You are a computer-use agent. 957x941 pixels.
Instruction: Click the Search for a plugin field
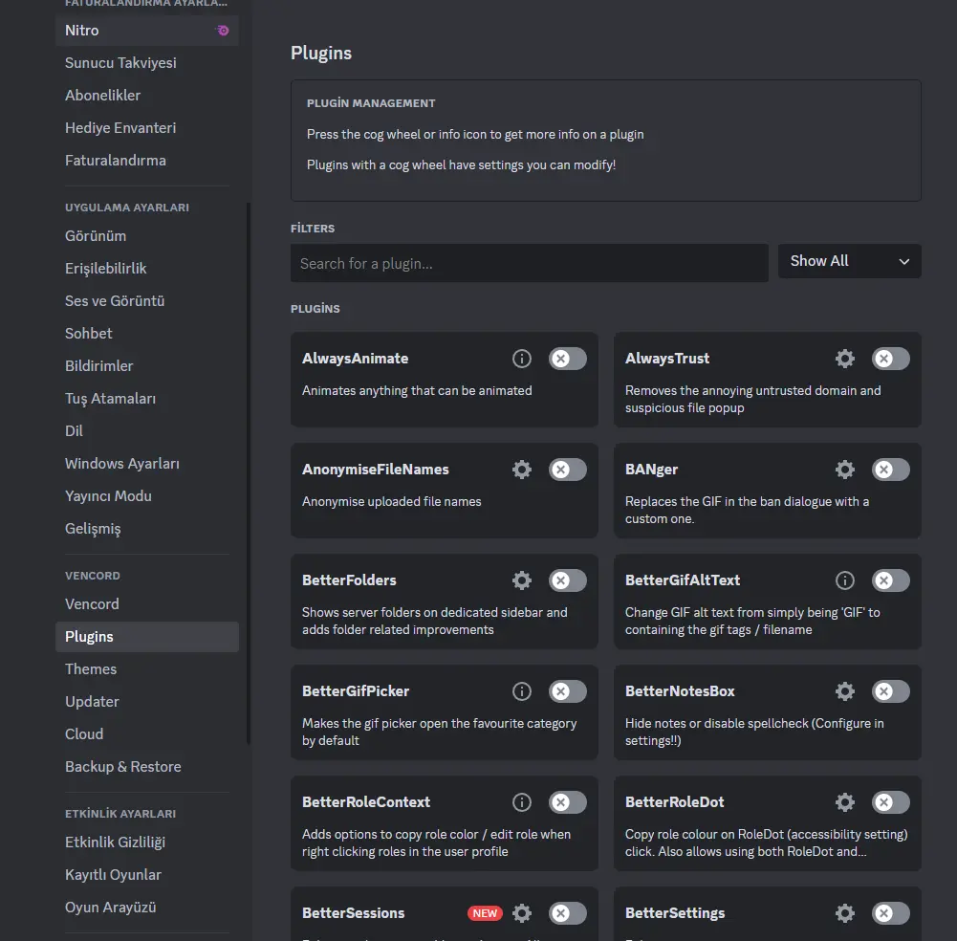pyautogui.click(x=529, y=263)
